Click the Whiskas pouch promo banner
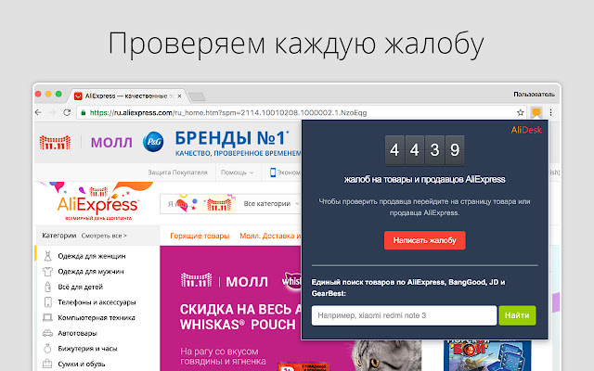Viewport: 594px width, 371px height. (x=231, y=309)
